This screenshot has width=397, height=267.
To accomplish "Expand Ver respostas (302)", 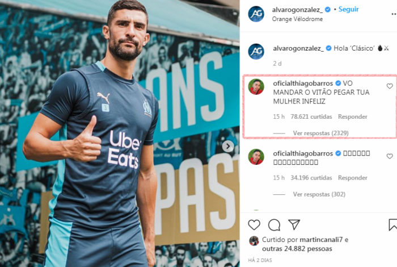I will 319,194.
